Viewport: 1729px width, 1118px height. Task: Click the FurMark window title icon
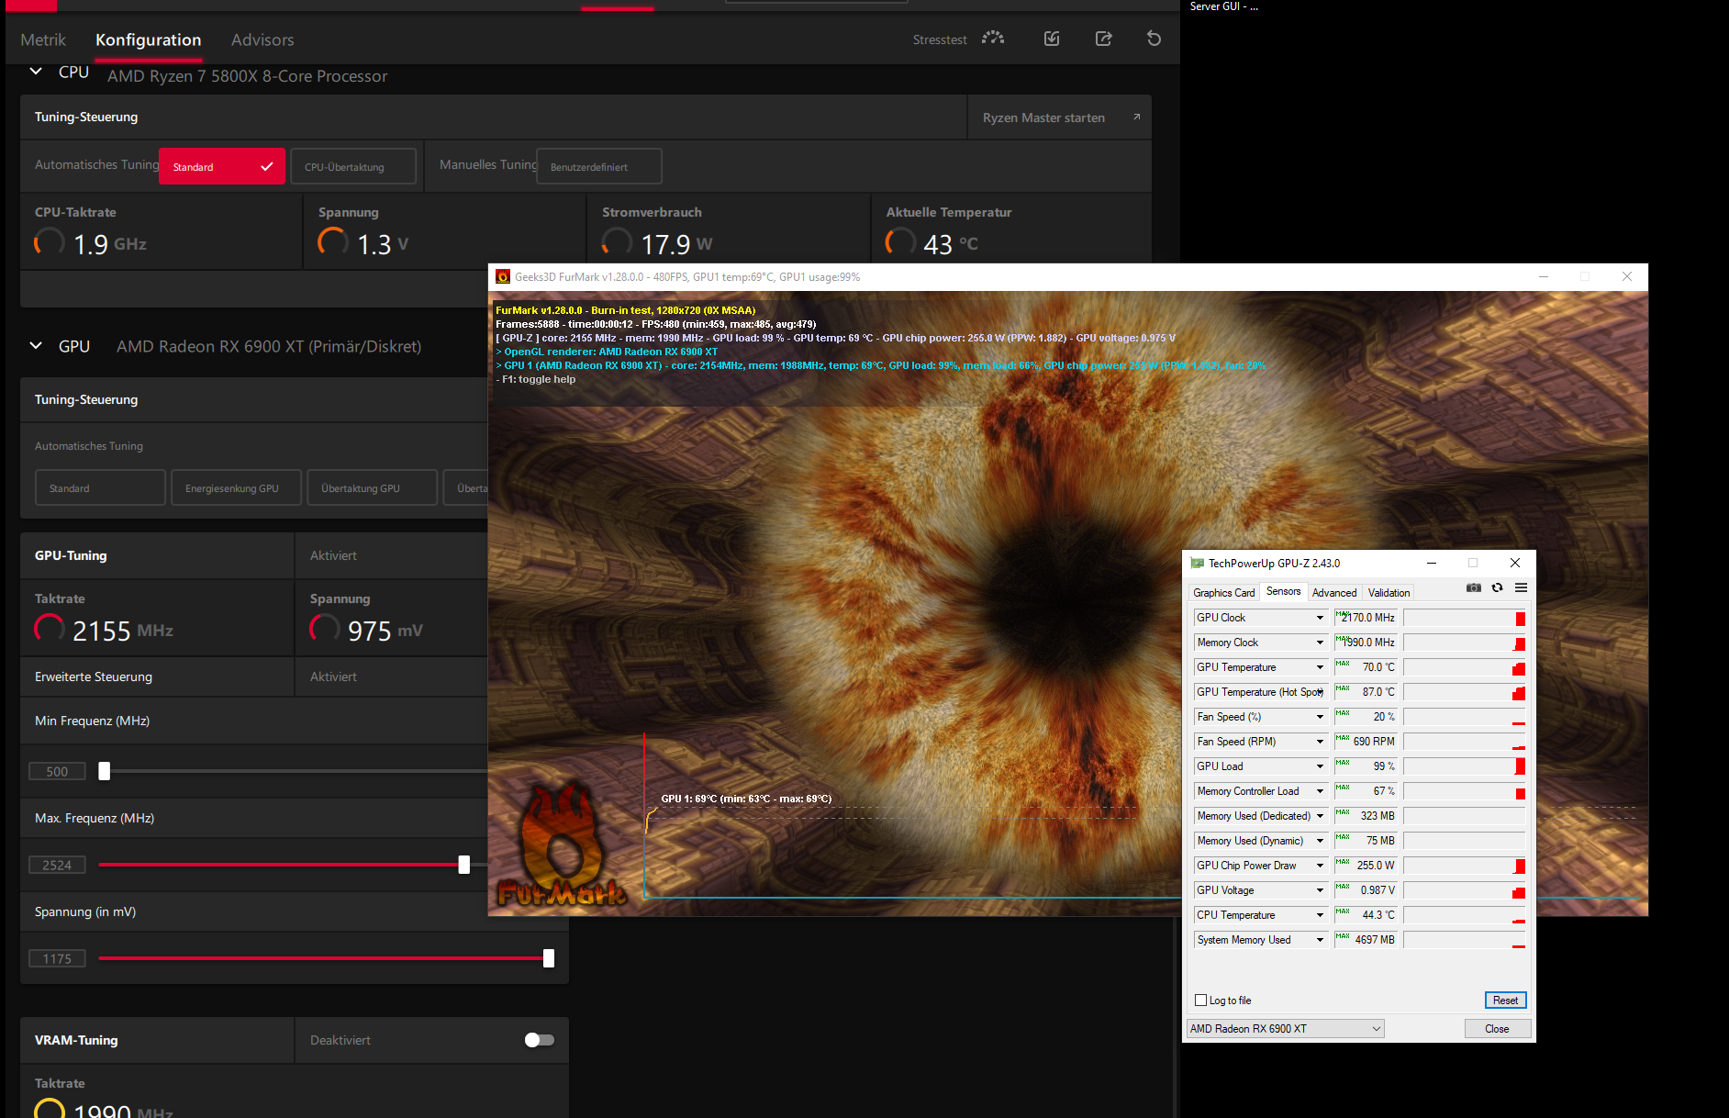click(503, 276)
